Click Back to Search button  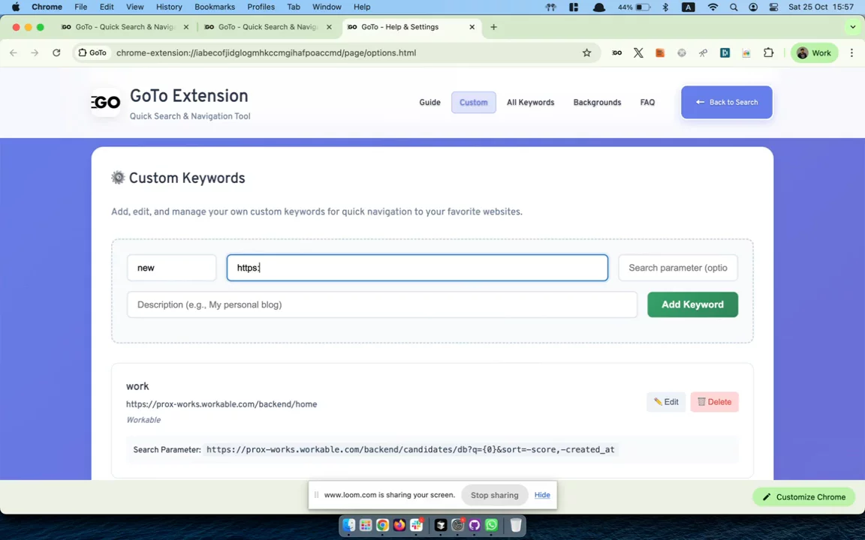point(727,103)
